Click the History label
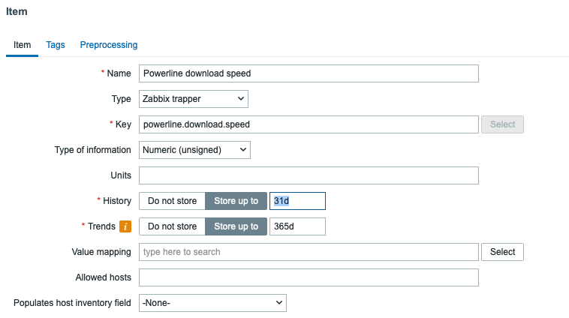 pyautogui.click(x=117, y=201)
